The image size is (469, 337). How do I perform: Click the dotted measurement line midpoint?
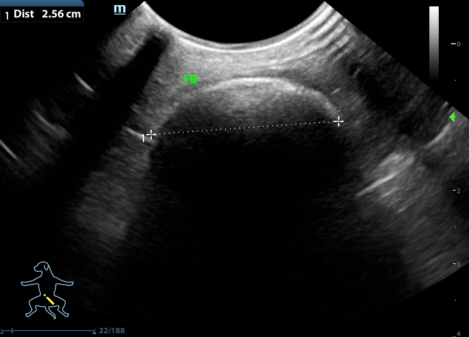click(245, 128)
